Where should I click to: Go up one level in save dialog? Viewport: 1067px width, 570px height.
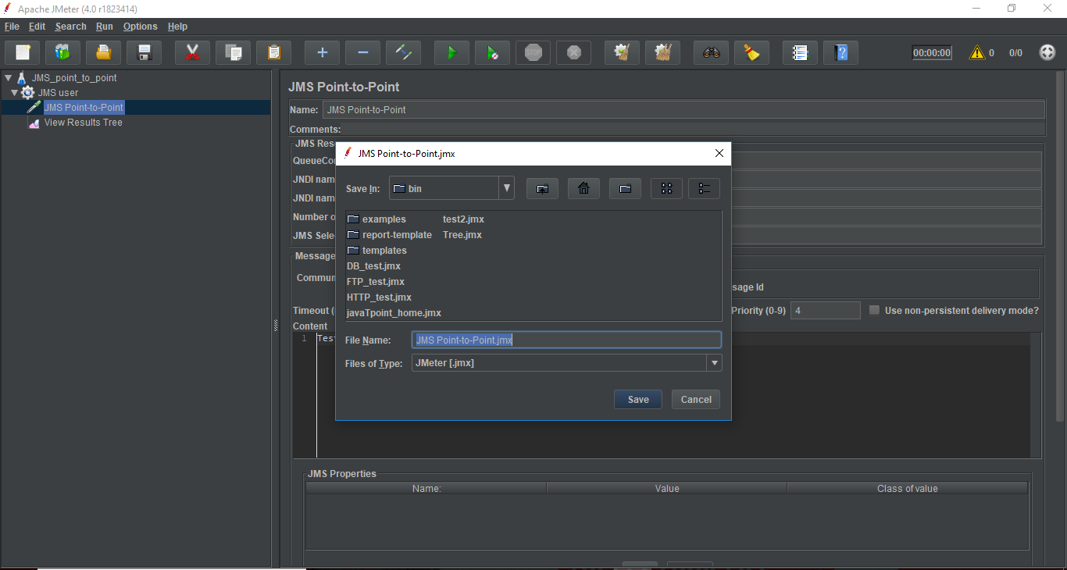click(x=542, y=188)
